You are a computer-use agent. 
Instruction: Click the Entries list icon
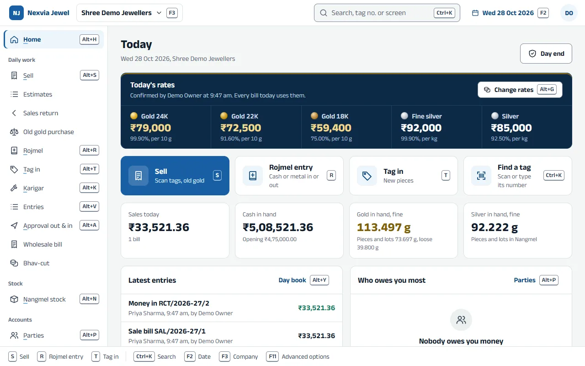click(x=14, y=207)
